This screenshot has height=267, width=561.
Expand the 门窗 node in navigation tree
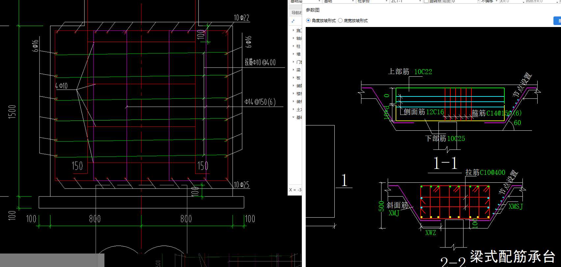point(294,62)
